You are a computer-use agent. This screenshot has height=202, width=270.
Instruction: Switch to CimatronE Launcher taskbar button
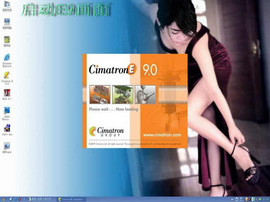[71, 199]
